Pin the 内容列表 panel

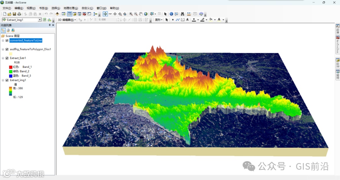click(x=49, y=25)
